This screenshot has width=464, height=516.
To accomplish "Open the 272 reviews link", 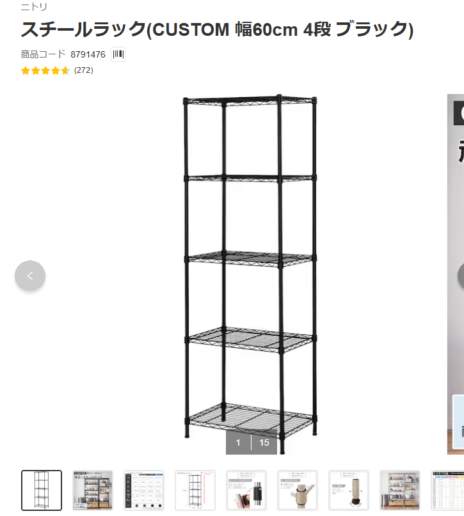I will point(84,70).
